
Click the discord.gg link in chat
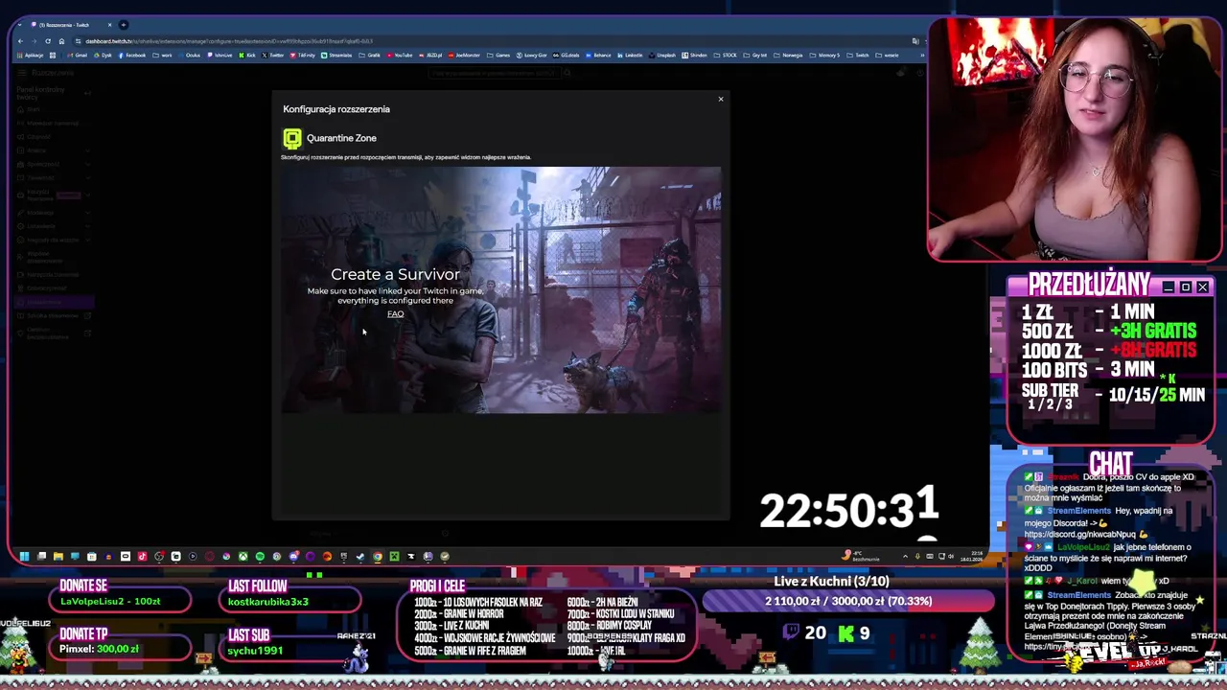click(x=1079, y=535)
